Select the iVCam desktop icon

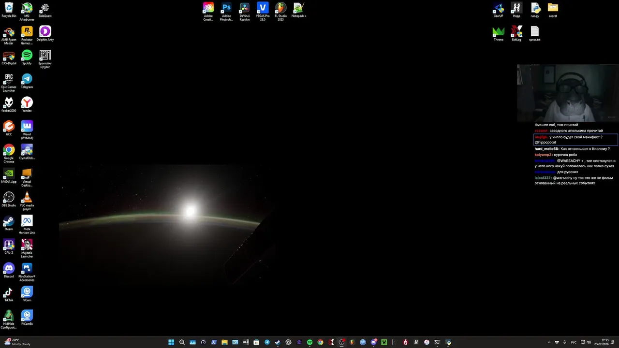point(27,294)
